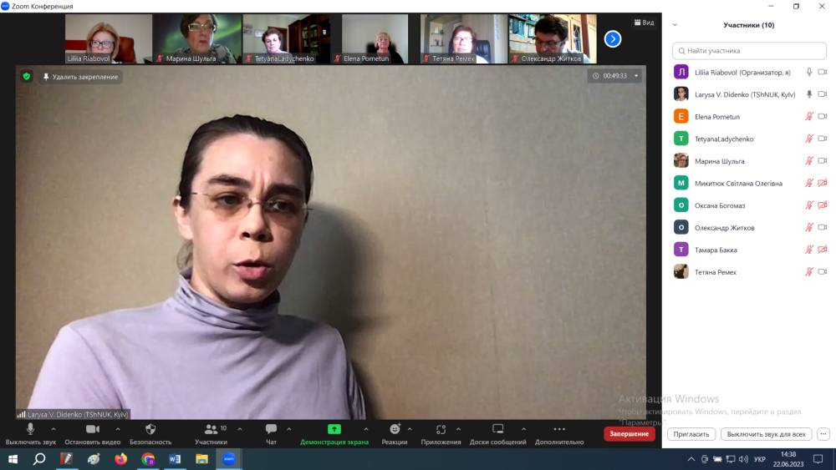Open the Additional (Дополнительно) three-dot menu
Viewport: 836px width, 470px height.
(559, 430)
